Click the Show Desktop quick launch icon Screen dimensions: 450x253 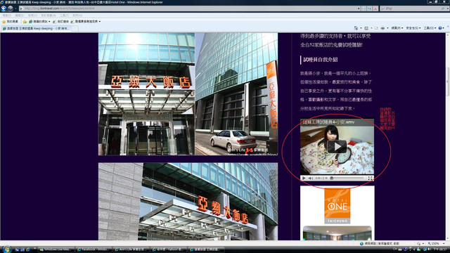(17, 249)
